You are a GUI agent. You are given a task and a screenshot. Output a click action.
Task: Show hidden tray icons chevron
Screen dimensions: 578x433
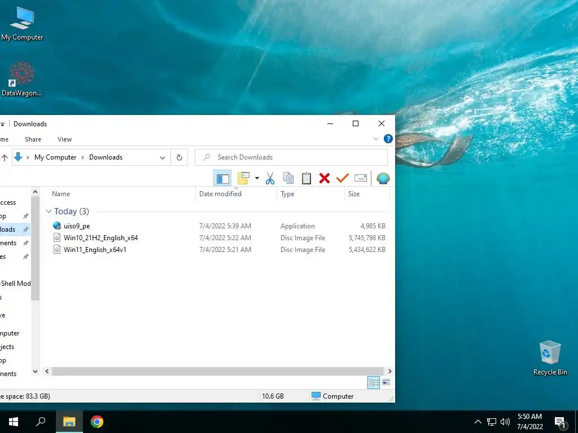(478, 422)
